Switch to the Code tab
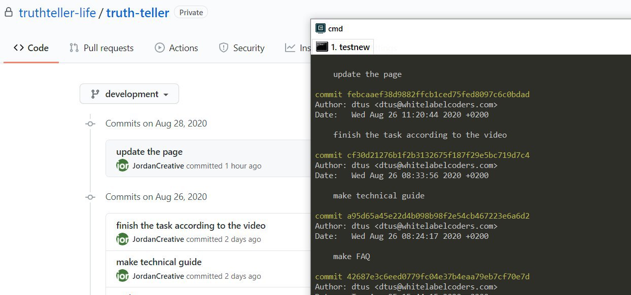Viewport: 631px width, 295px height. [x=31, y=48]
